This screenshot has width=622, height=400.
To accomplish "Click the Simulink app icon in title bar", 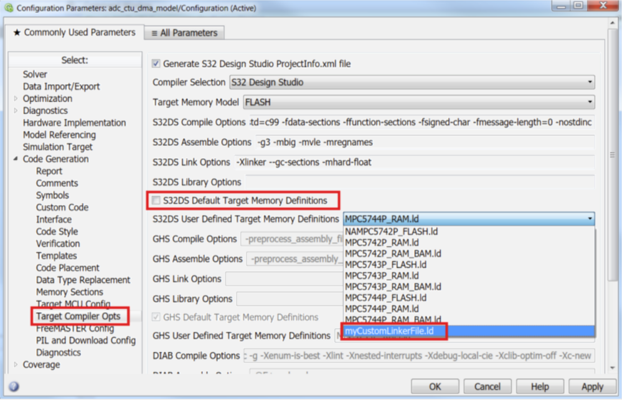I will pos(9,8).
